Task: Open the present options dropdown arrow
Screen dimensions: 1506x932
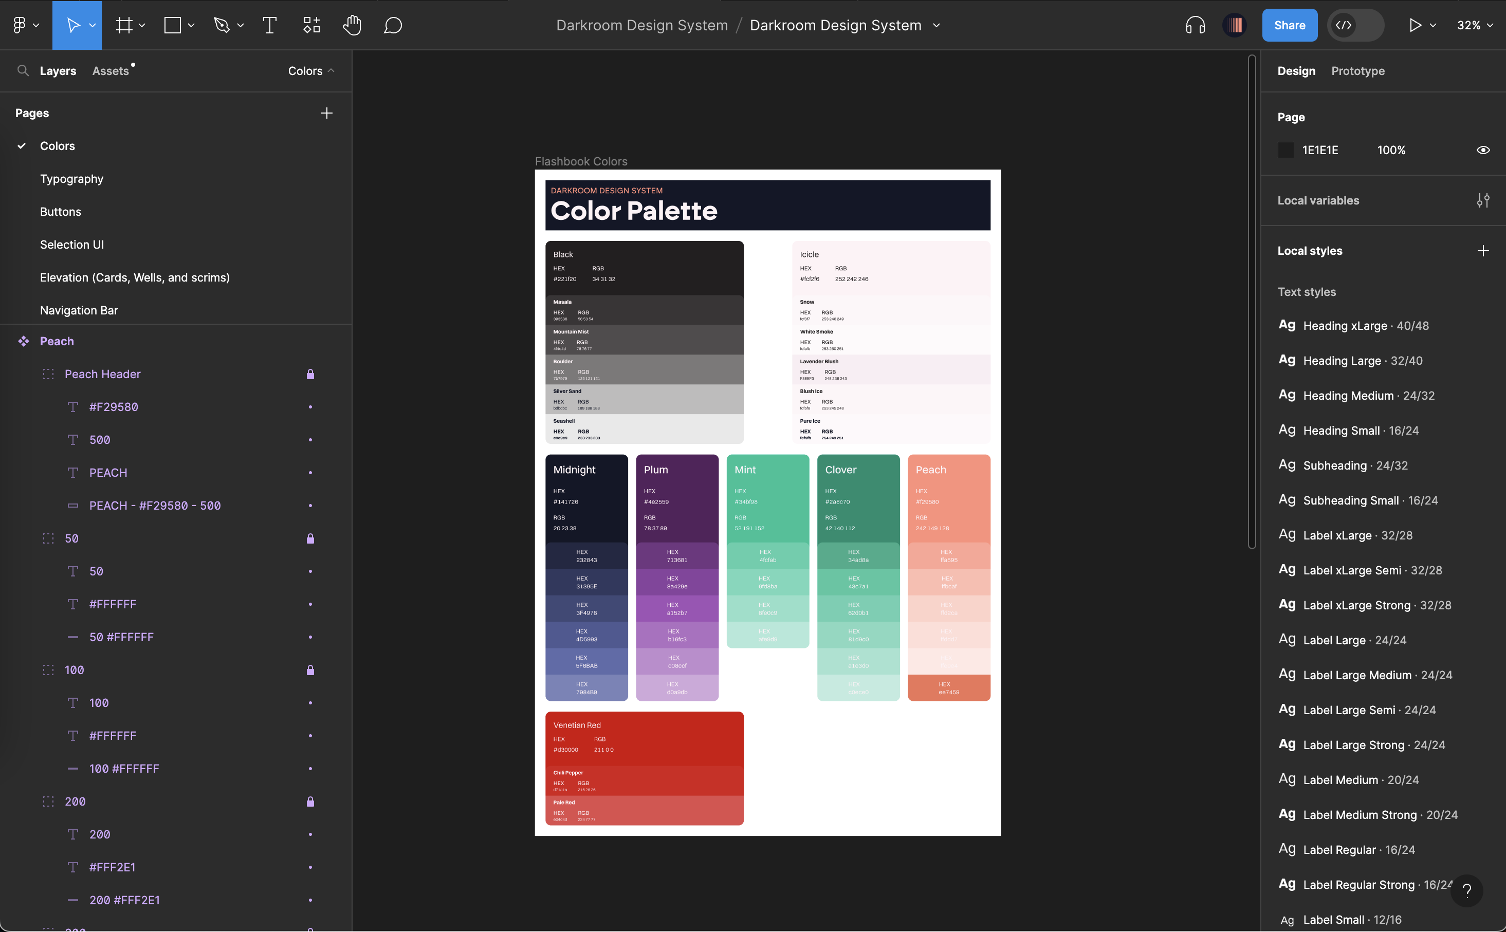Action: pos(1432,25)
